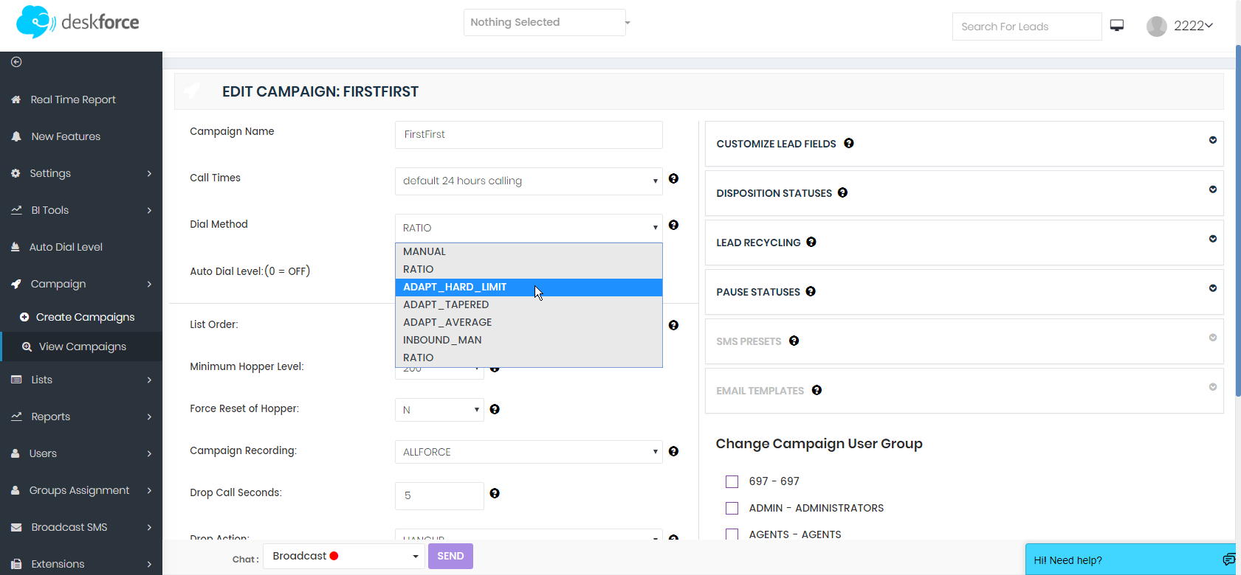Open the Campaign Recording dropdown
The height and width of the screenshot is (575, 1241).
point(529,452)
